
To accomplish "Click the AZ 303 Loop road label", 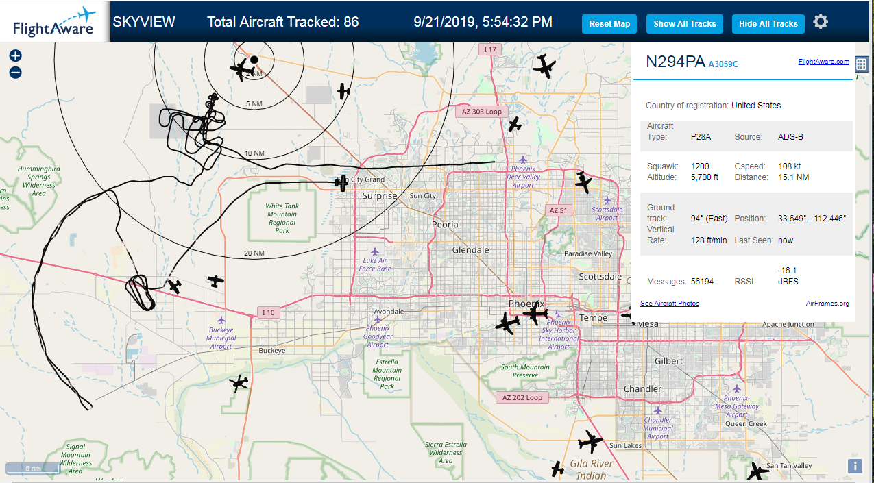I will (x=481, y=111).
